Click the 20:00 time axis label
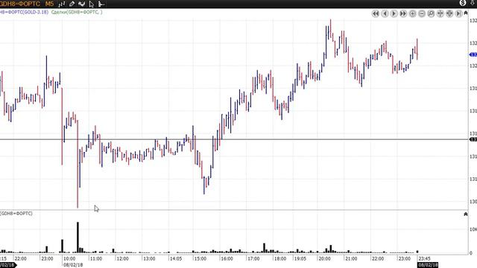The width and height of the screenshot is (477, 268). [x=324, y=258]
